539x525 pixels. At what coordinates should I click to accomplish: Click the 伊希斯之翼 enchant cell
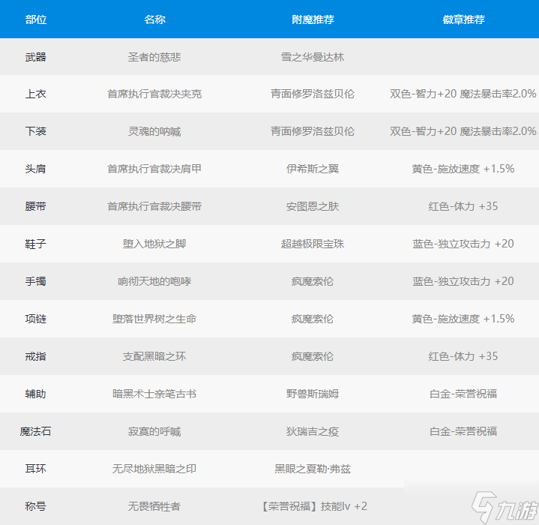click(x=313, y=169)
